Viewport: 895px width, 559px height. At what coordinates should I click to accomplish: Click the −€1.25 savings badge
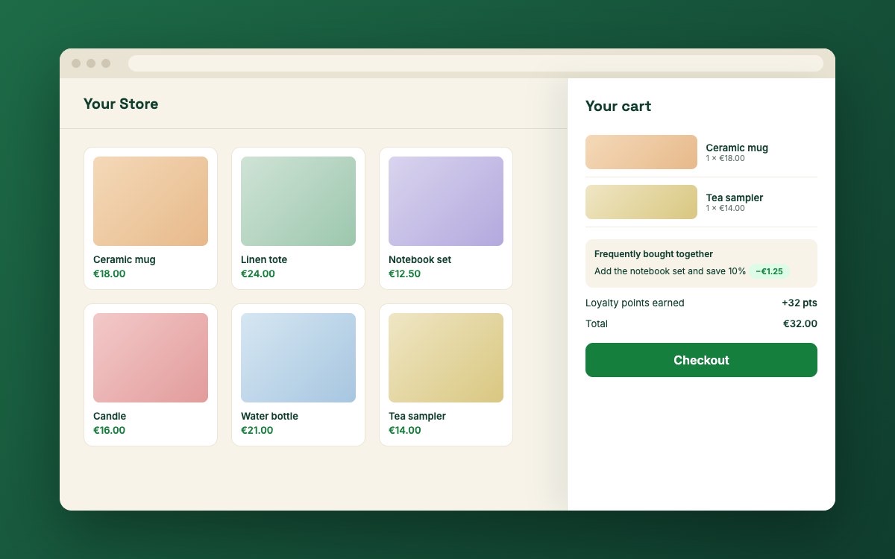point(769,271)
